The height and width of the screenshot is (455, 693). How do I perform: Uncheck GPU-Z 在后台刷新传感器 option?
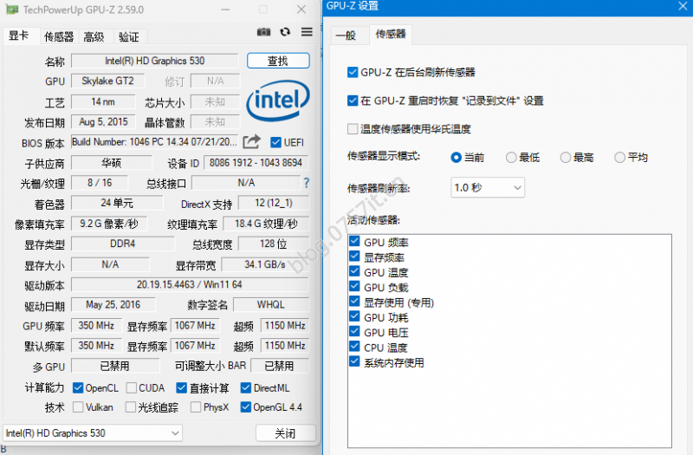pyautogui.click(x=353, y=72)
